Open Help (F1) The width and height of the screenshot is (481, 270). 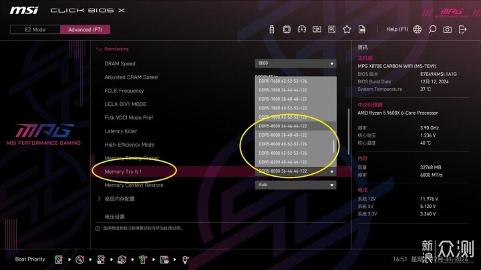(397, 29)
